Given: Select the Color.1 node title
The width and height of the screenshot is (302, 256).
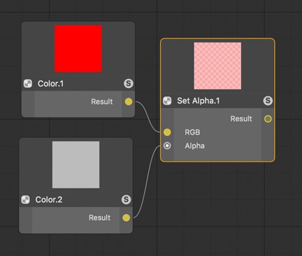Looking at the screenshot, I should tap(50, 84).
